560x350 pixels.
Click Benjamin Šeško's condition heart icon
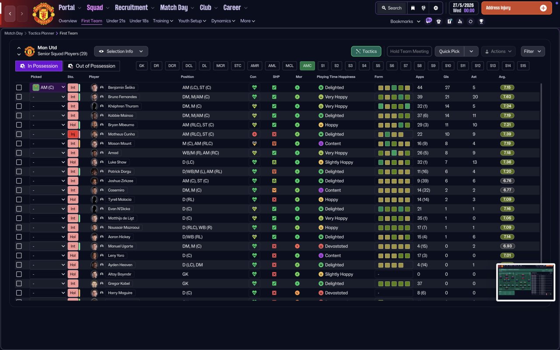tap(255, 87)
